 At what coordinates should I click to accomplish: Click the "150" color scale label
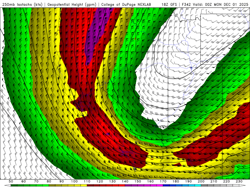coord(138,181)
